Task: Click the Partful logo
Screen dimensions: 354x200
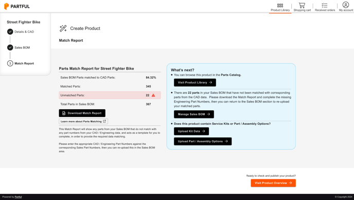Action: click(17, 6)
